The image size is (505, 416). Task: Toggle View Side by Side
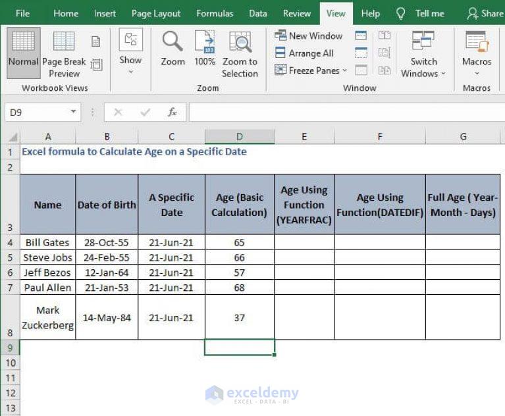click(385, 35)
